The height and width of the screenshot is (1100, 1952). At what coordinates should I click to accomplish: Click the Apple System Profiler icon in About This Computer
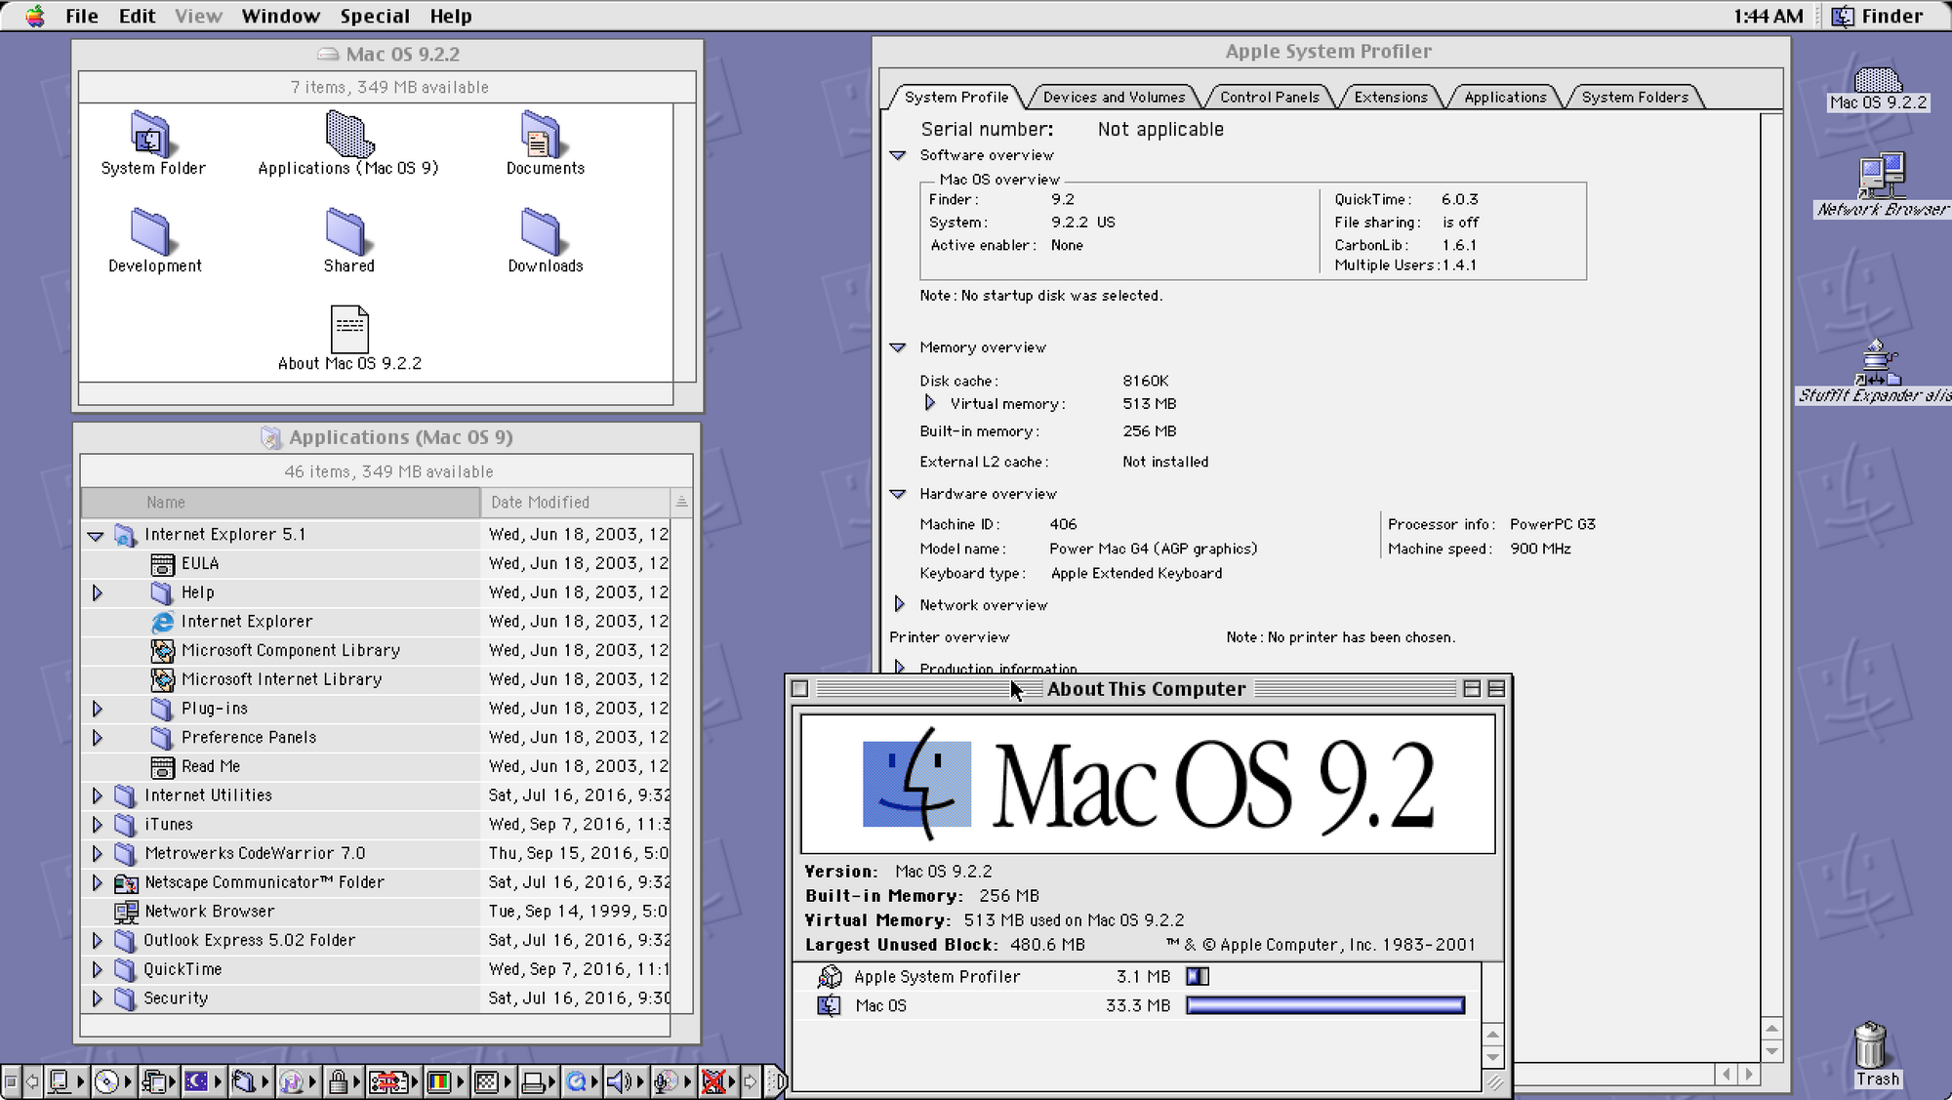(829, 975)
